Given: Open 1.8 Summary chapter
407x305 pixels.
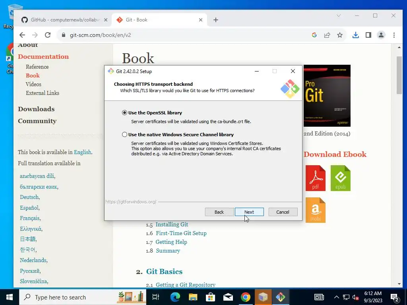Looking at the screenshot, I should tap(168, 251).
